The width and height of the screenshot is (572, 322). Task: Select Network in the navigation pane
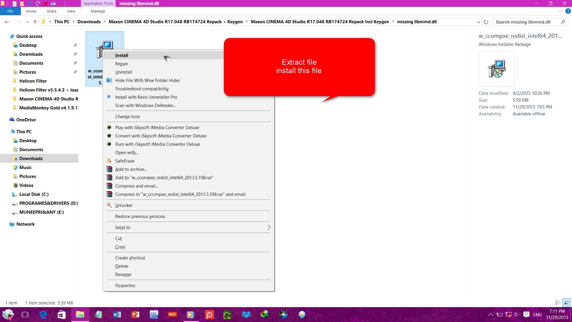[x=25, y=224]
